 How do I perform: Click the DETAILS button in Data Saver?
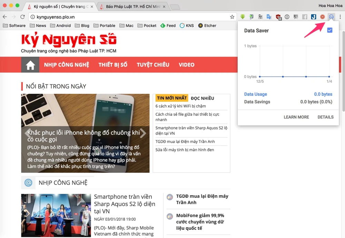coord(325,117)
